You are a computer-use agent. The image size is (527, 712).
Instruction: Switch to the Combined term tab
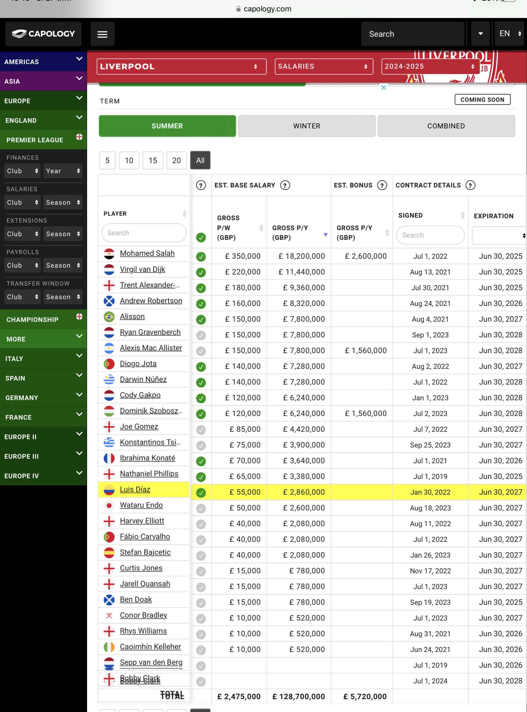[446, 126]
